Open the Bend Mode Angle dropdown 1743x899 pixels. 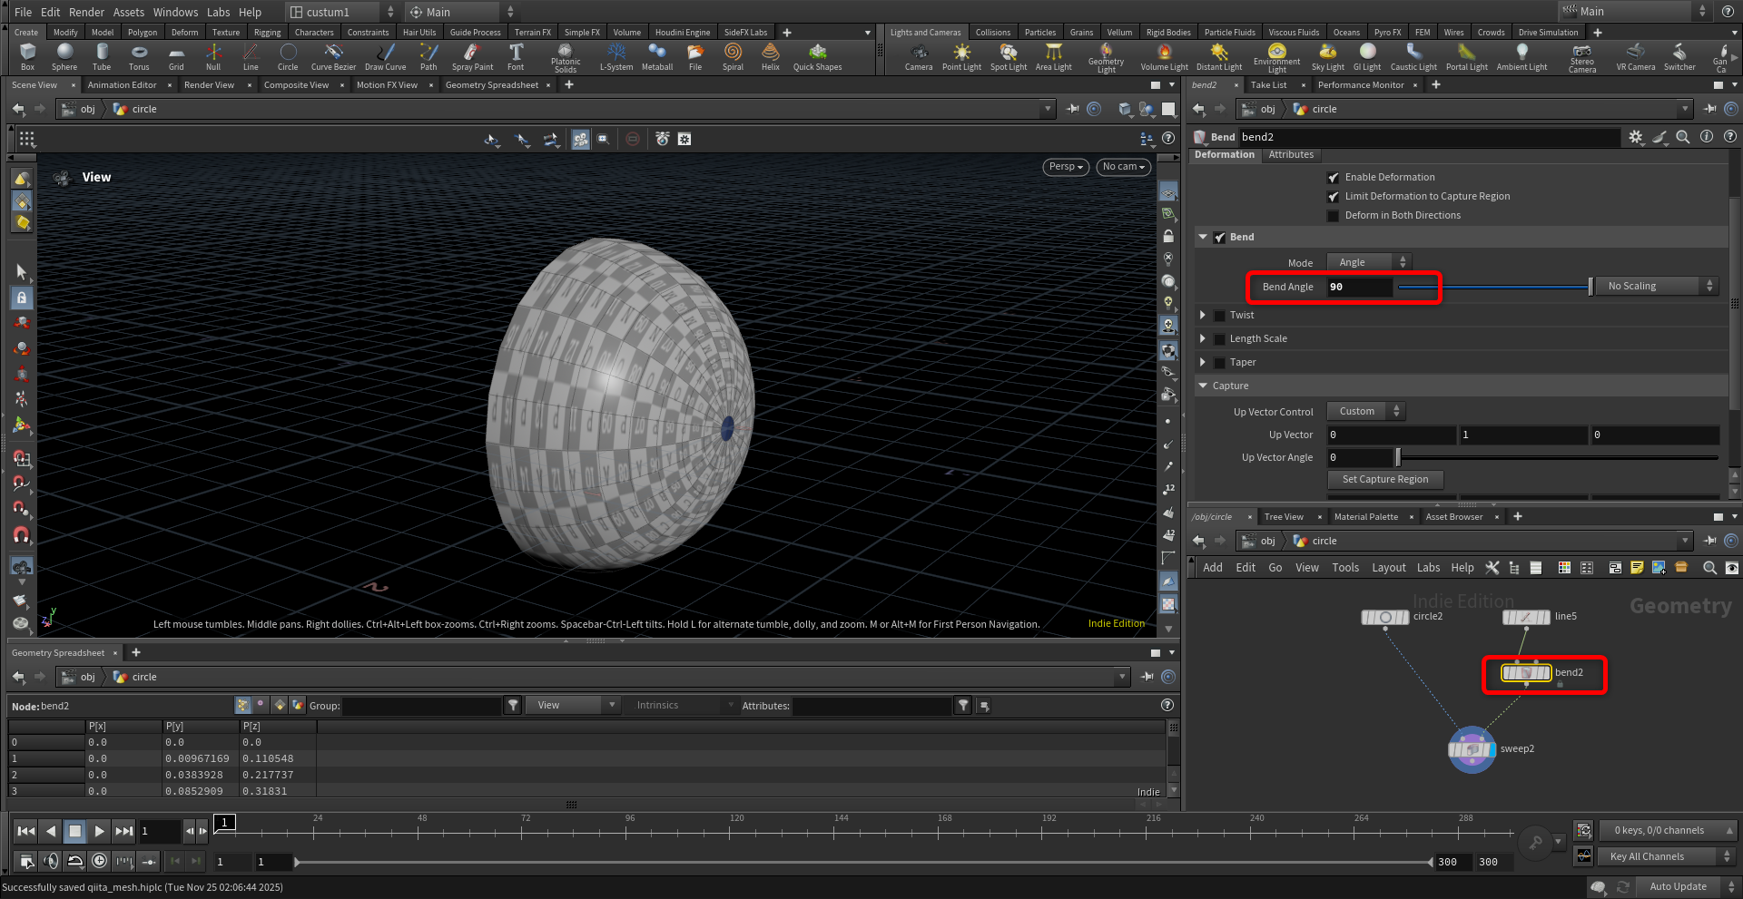(x=1368, y=263)
